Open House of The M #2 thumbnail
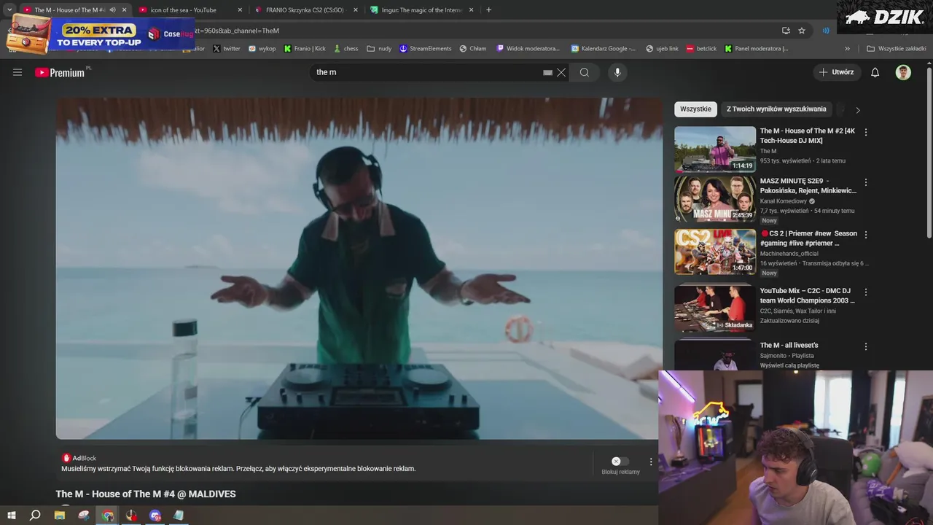Viewport: 933px width, 525px height. click(x=715, y=149)
